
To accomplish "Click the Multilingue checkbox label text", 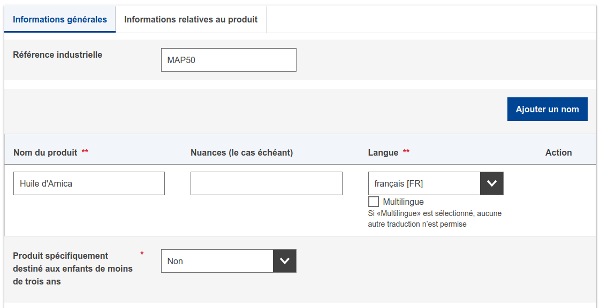I will [403, 202].
